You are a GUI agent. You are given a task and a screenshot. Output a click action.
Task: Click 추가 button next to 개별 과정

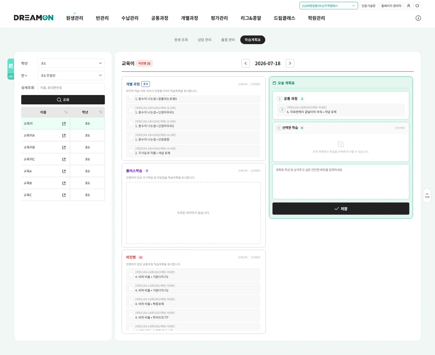[x=146, y=84]
